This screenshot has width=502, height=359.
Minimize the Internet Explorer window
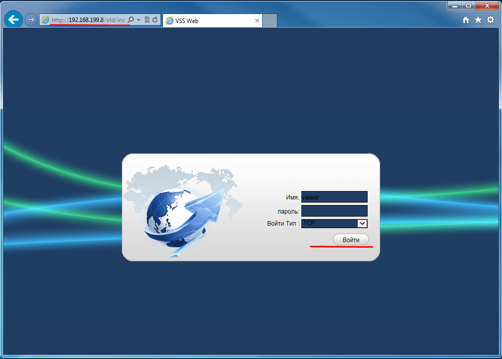pos(455,6)
